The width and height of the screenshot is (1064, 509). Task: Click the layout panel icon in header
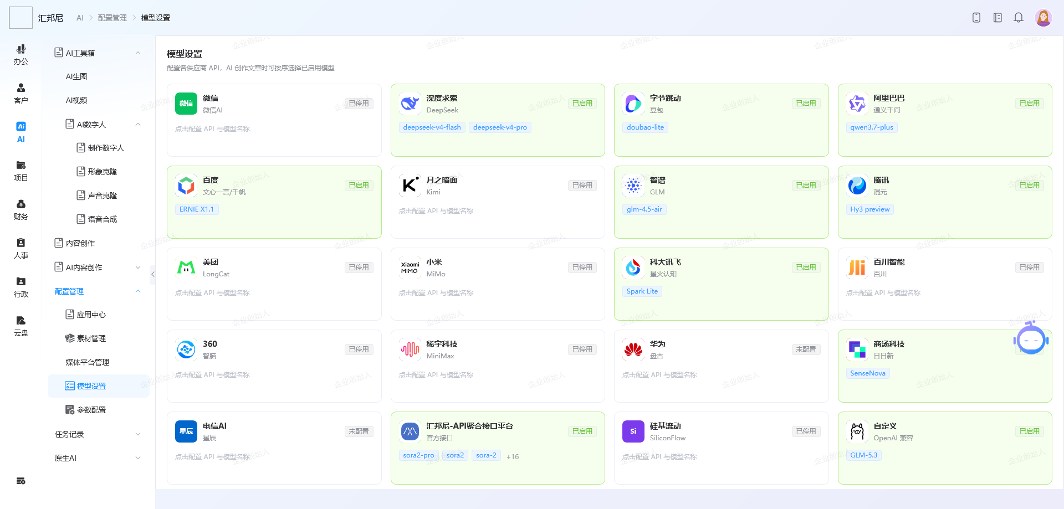[x=997, y=18]
